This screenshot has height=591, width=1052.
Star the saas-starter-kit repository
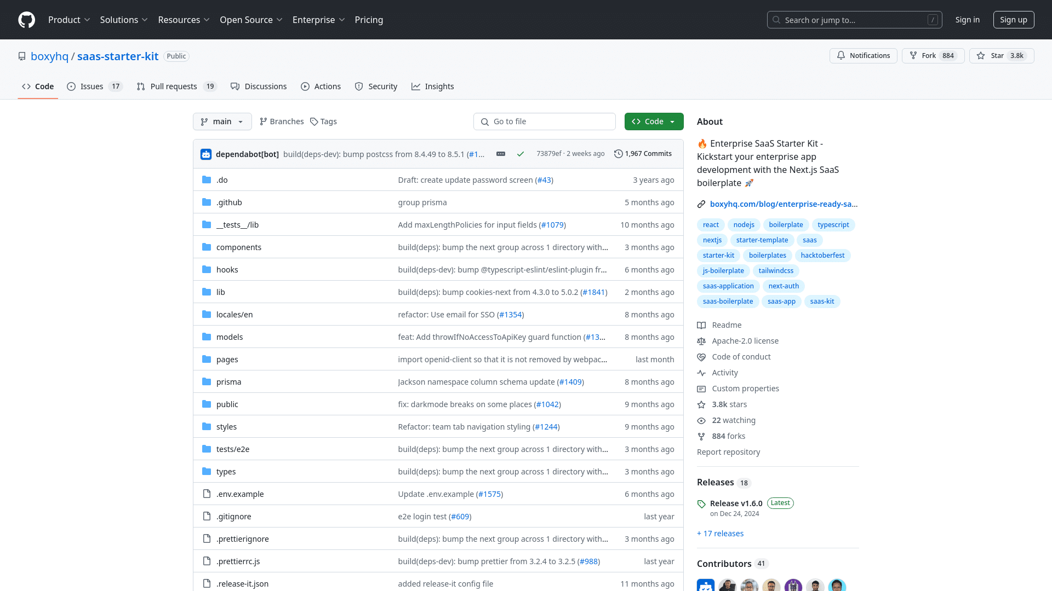[1001, 55]
